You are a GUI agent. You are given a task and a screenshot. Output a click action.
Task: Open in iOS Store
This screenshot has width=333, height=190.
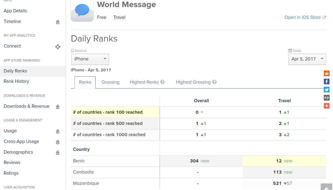[302, 17]
